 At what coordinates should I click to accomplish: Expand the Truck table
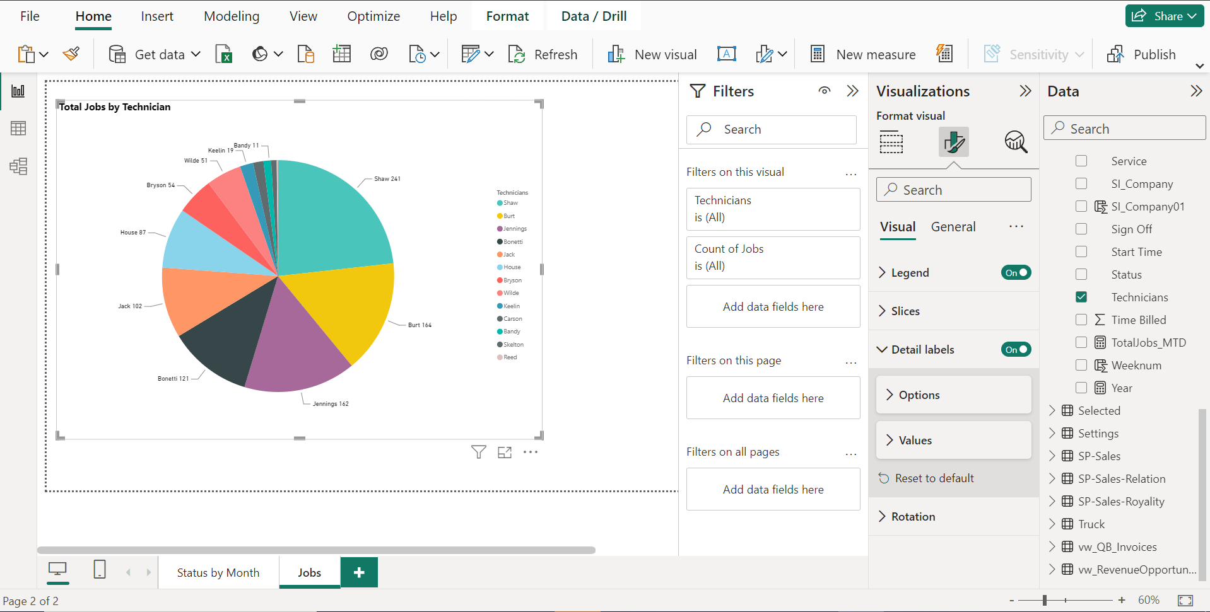1052,524
